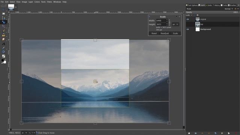Viewport: 240px width, 135px height.
Task: Select the Background layer row
Action: click(x=213, y=29)
